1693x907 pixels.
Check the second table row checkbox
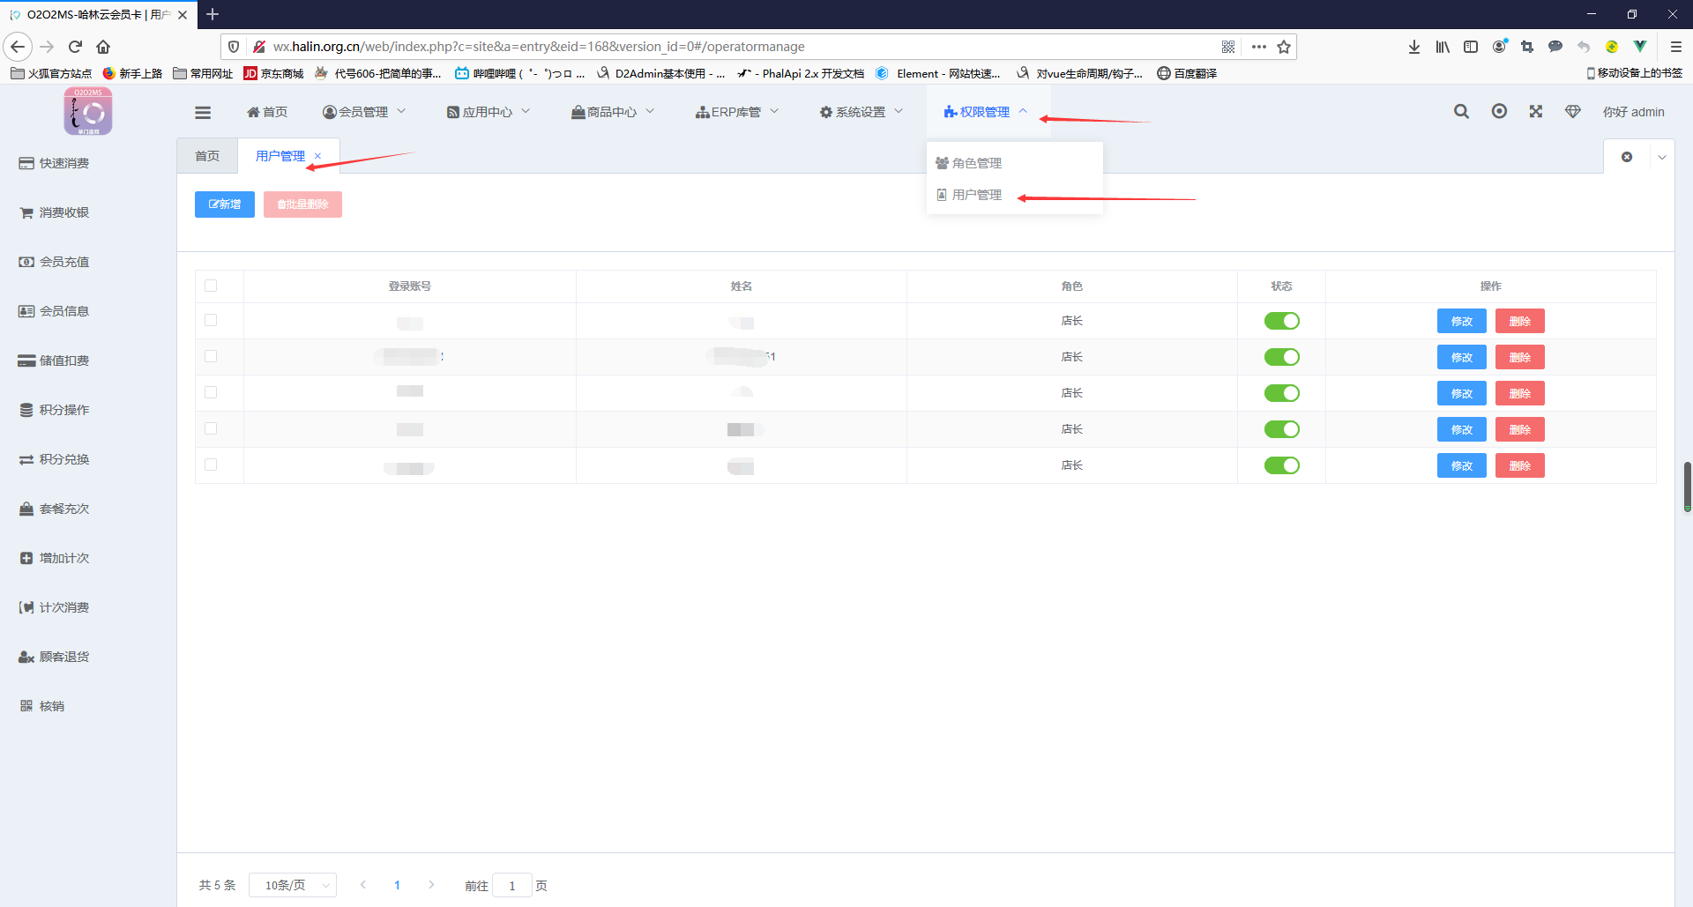(211, 356)
